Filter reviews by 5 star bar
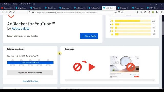This screenshot has height=92, width=164. (133, 21)
